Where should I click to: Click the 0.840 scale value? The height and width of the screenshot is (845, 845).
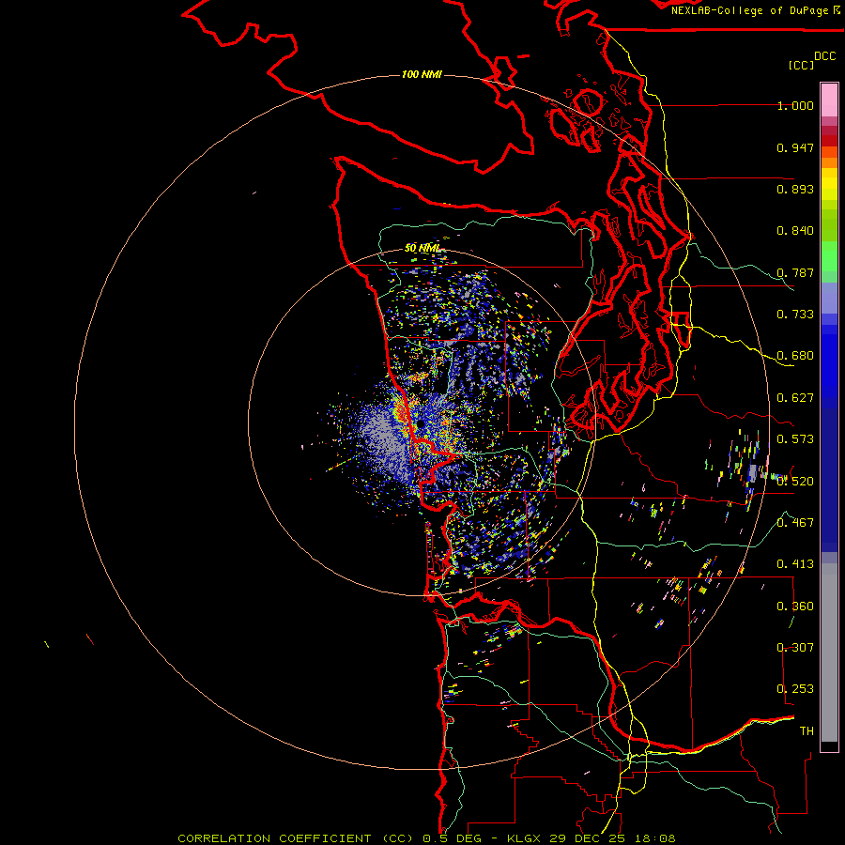(x=795, y=231)
